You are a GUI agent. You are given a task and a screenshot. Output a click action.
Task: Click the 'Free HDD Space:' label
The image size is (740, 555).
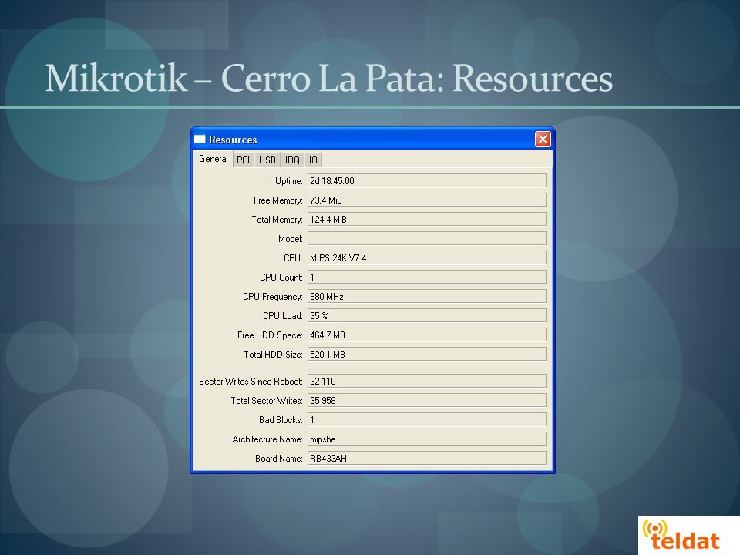(270, 335)
